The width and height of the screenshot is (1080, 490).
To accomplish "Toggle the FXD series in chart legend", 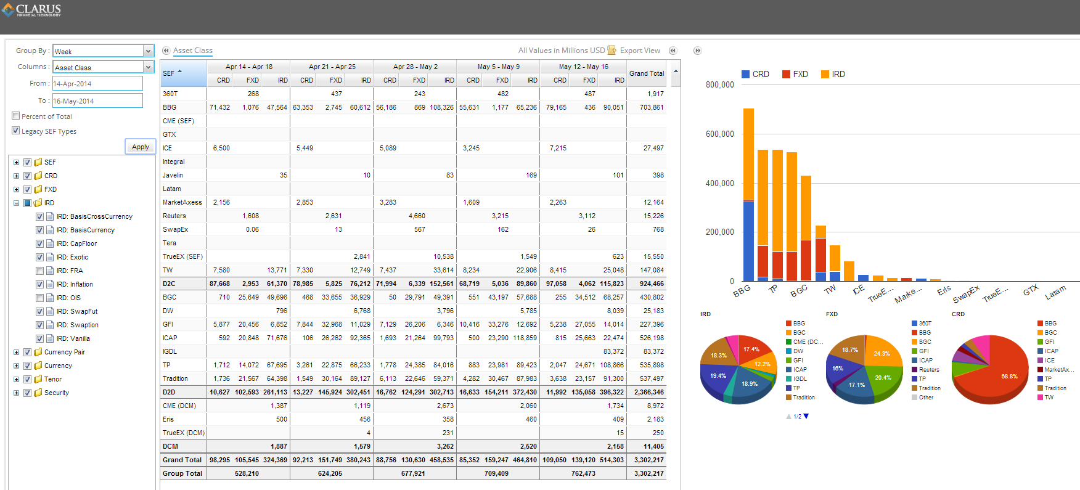I will [795, 74].
